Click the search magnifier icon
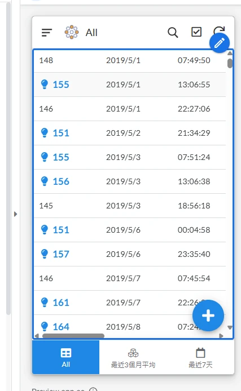This screenshot has height=391, width=241. pos(173,33)
